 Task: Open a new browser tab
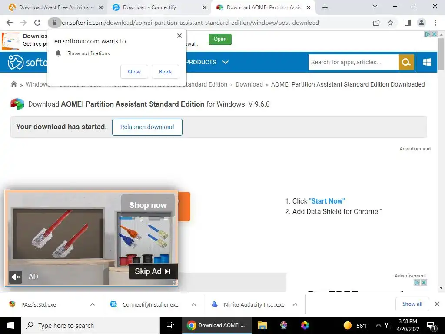[x=325, y=7]
